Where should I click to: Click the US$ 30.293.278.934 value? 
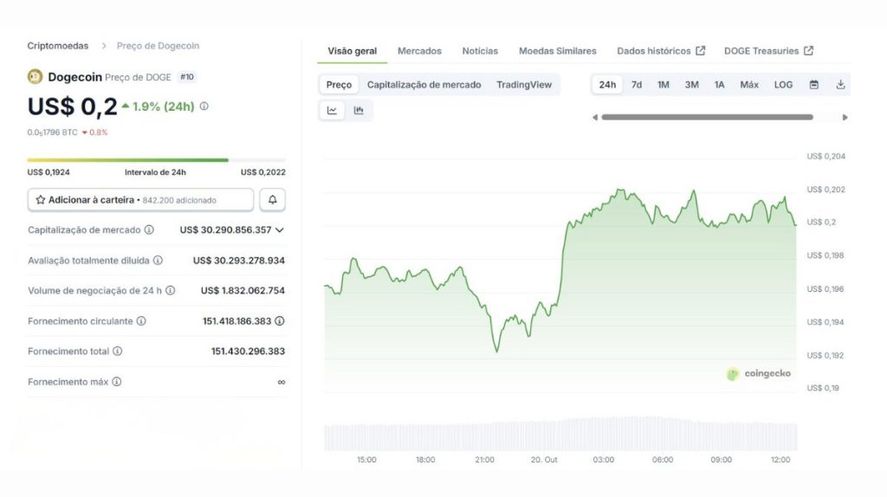tap(239, 261)
